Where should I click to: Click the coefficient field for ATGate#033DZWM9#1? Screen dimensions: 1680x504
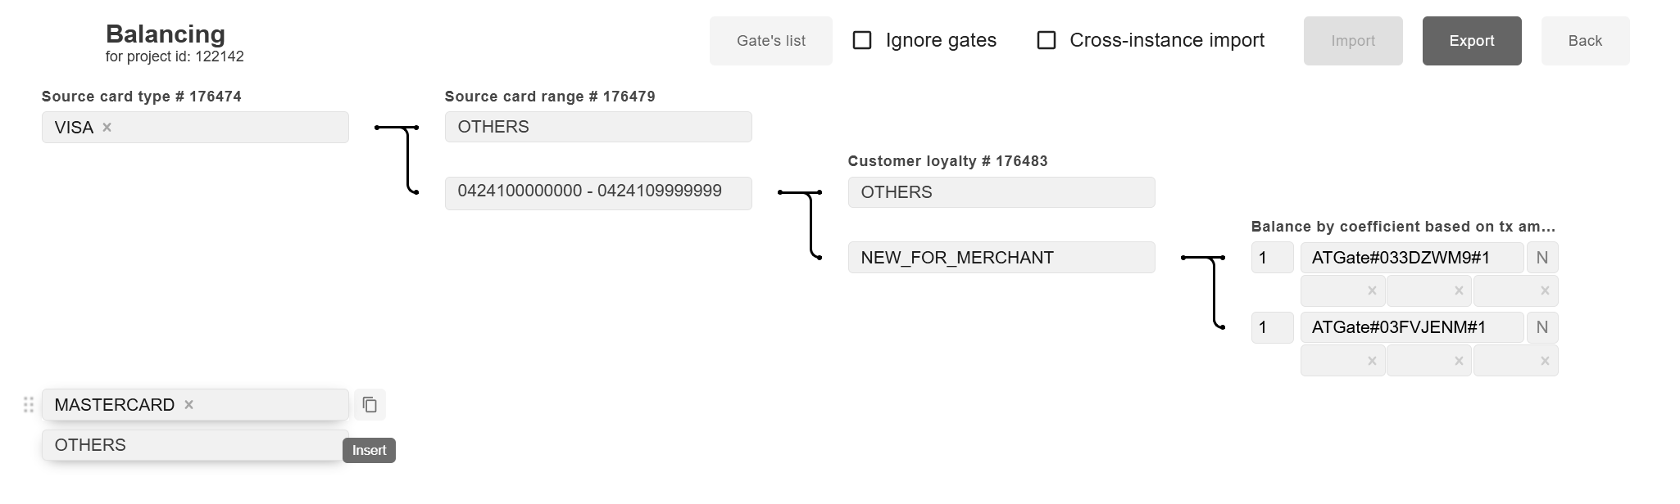point(1272,258)
